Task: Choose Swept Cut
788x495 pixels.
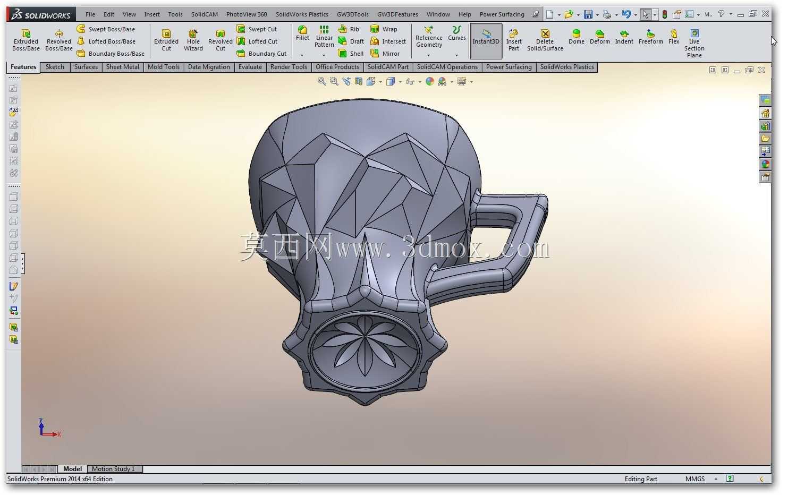Action: (x=257, y=29)
